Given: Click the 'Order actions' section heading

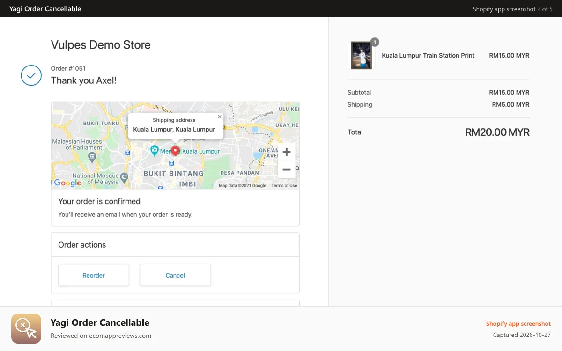Looking at the screenshot, I should 82,245.
